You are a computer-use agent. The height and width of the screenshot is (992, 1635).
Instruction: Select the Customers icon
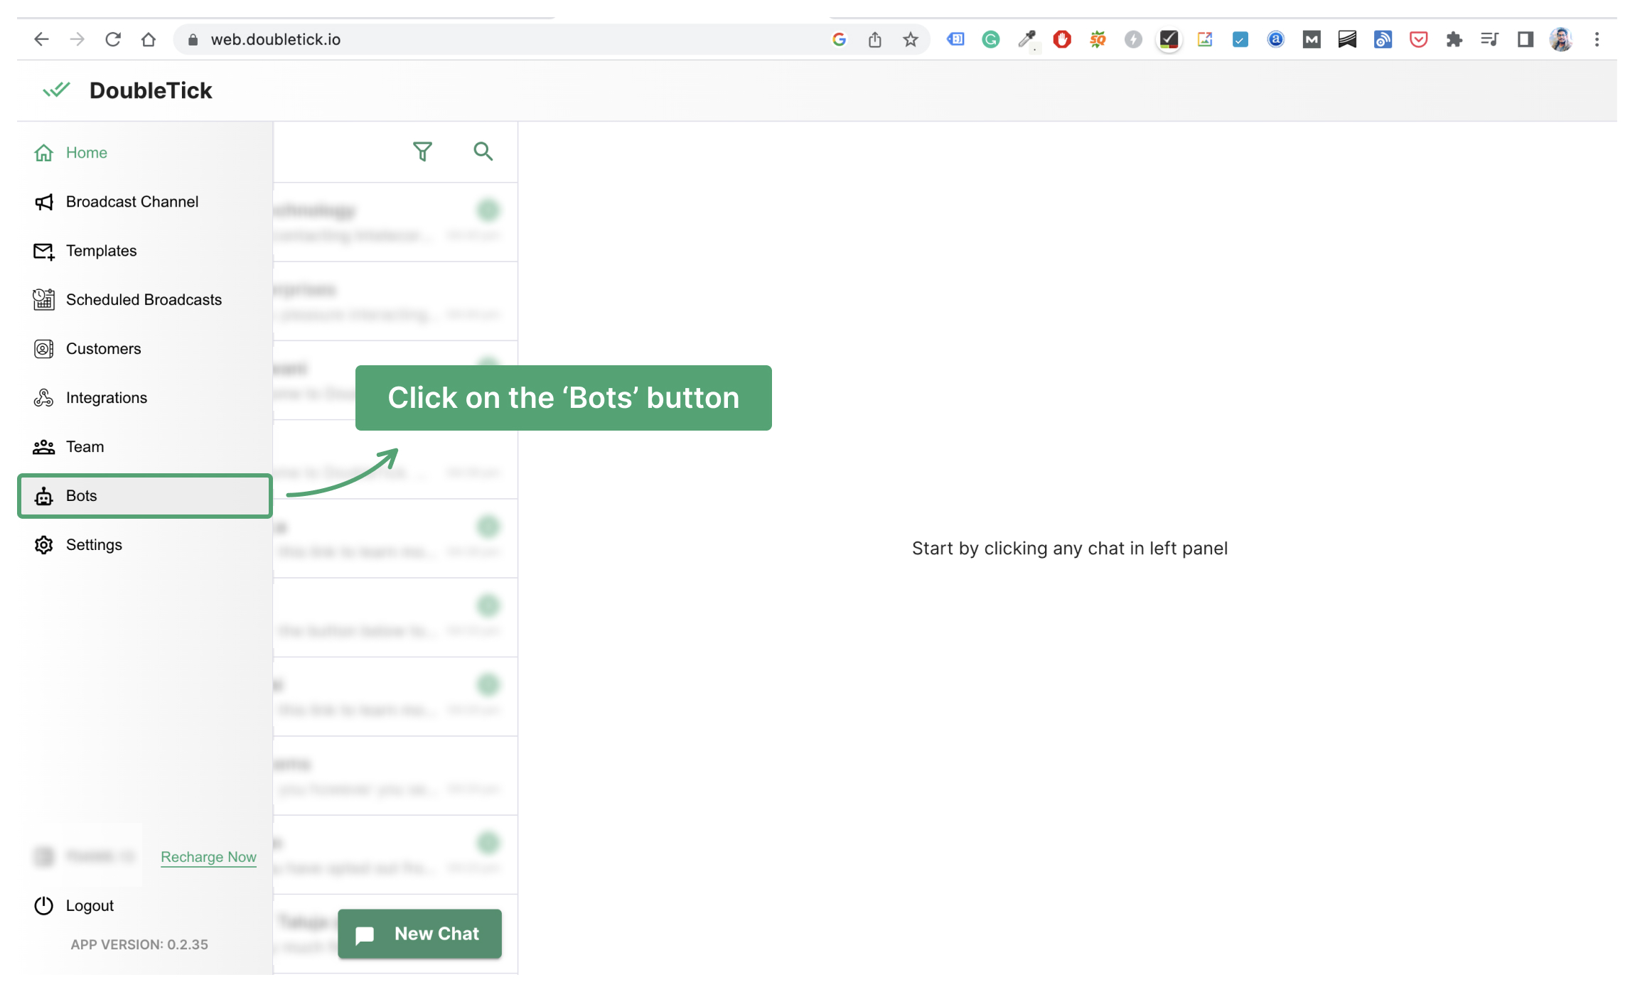coord(42,347)
